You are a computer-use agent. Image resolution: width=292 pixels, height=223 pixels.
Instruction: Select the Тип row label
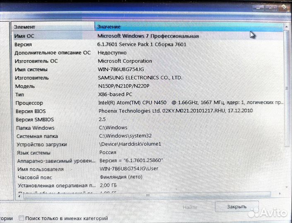coord(19,95)
